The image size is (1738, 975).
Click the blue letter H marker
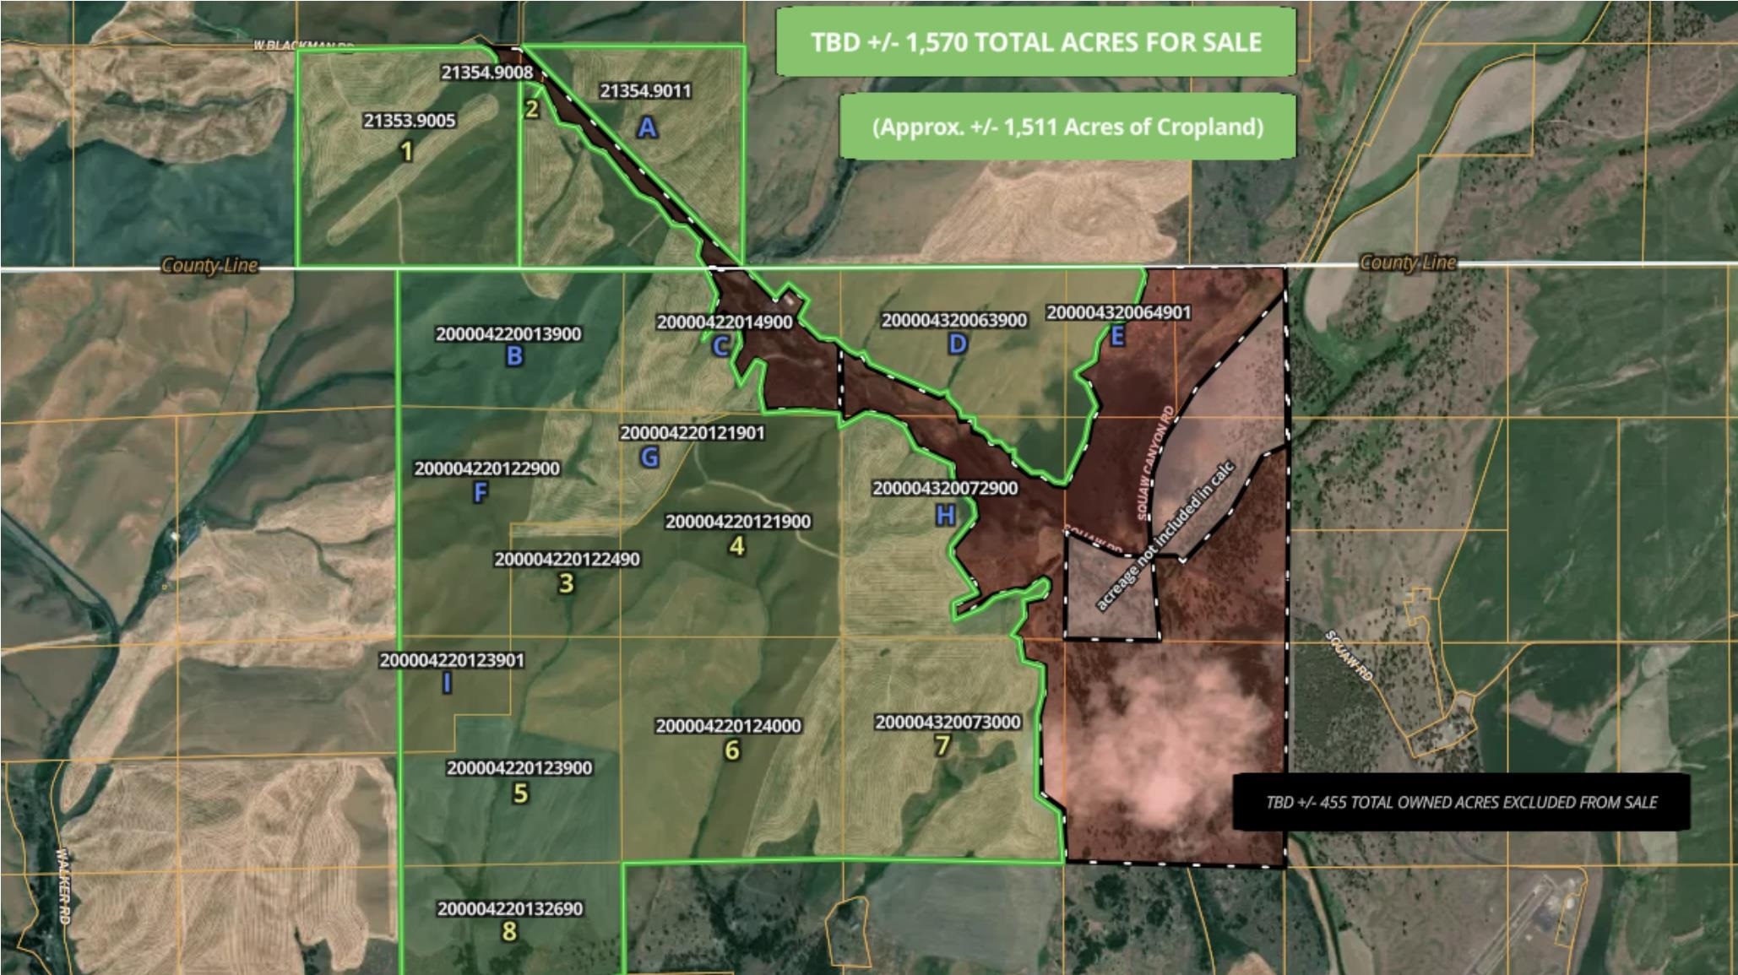(945, 515)
